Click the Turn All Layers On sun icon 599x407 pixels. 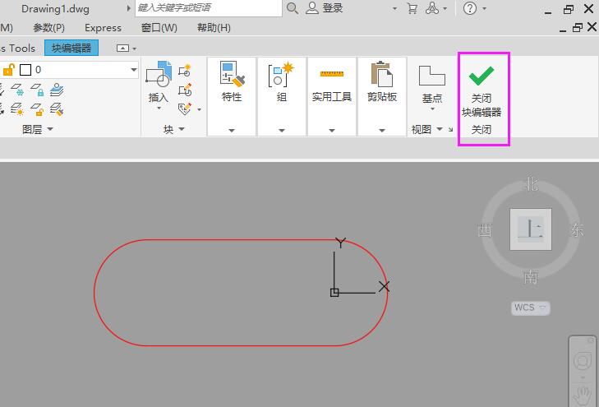[17, 109]
